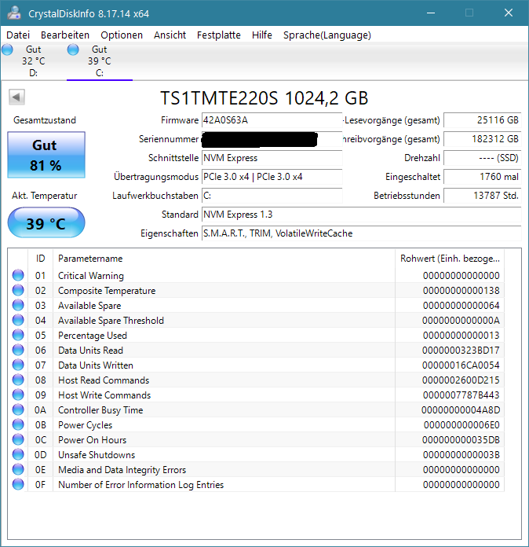Click the Eingeschaltet value 1760 mal
The width and height of the screenshot is (529, 547).
coord(483,177)
